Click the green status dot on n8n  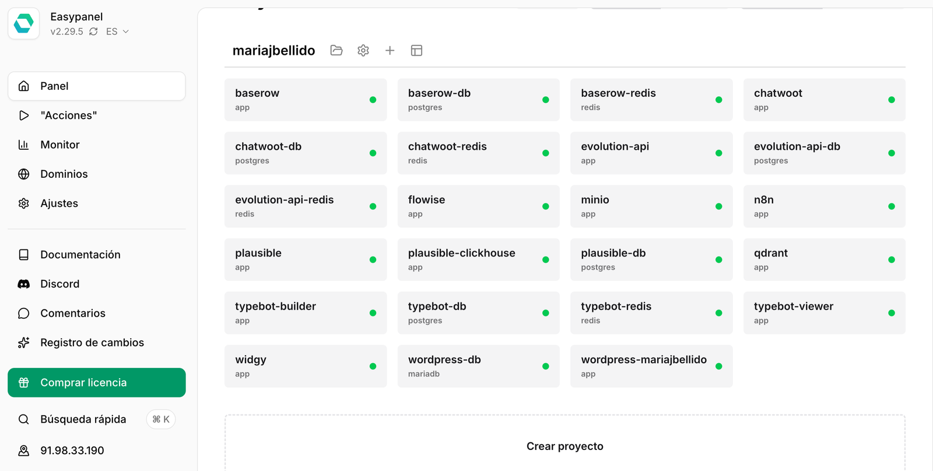892,206
